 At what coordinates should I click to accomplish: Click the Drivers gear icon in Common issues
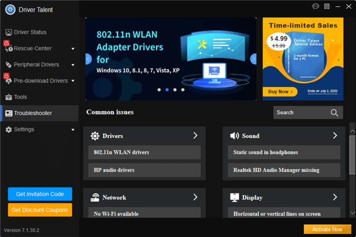coord(95,136)
